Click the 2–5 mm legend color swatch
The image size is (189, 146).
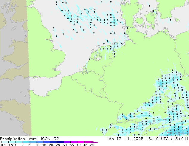[x=26, y=142]
